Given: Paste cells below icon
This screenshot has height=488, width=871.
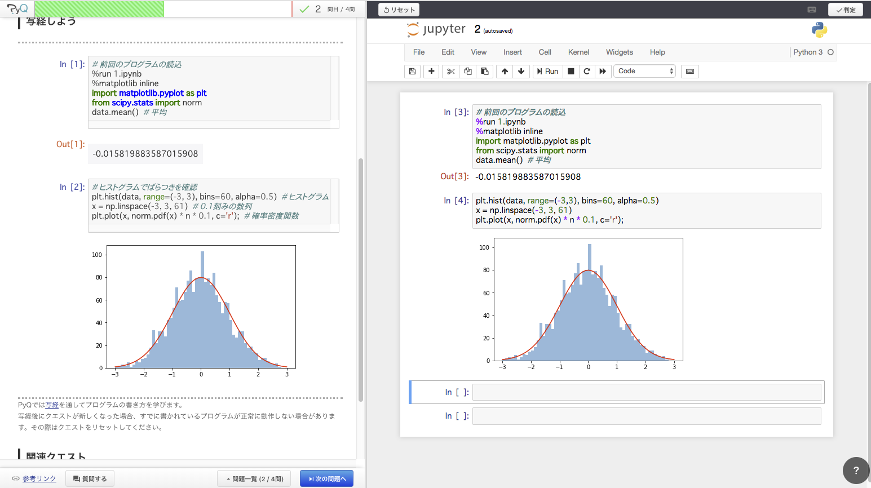Looking at the screenshot, I should point(484,72).
